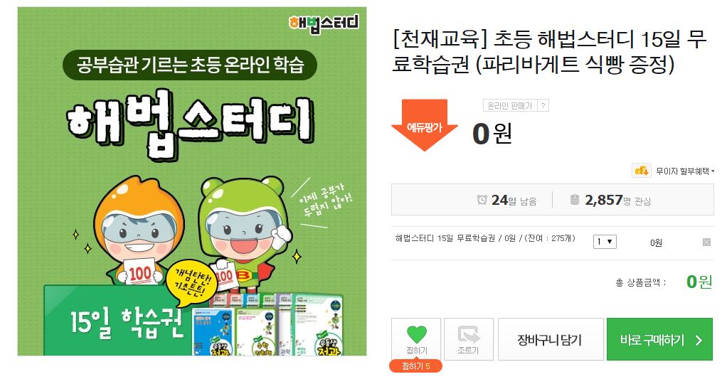This screenshot has height=384, width=722.
Task: Expand the 무이자 할부혜택 dropdown
Action: click(x=685, y=171)
